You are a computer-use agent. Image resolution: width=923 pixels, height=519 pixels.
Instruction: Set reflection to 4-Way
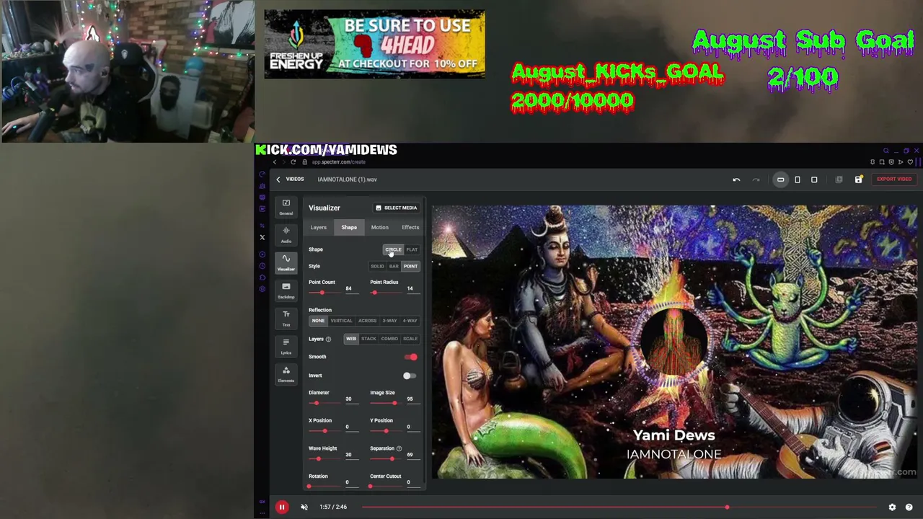[x=410, y=321]
